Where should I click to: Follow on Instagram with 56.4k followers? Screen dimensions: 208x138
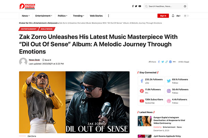coord(177,91)
